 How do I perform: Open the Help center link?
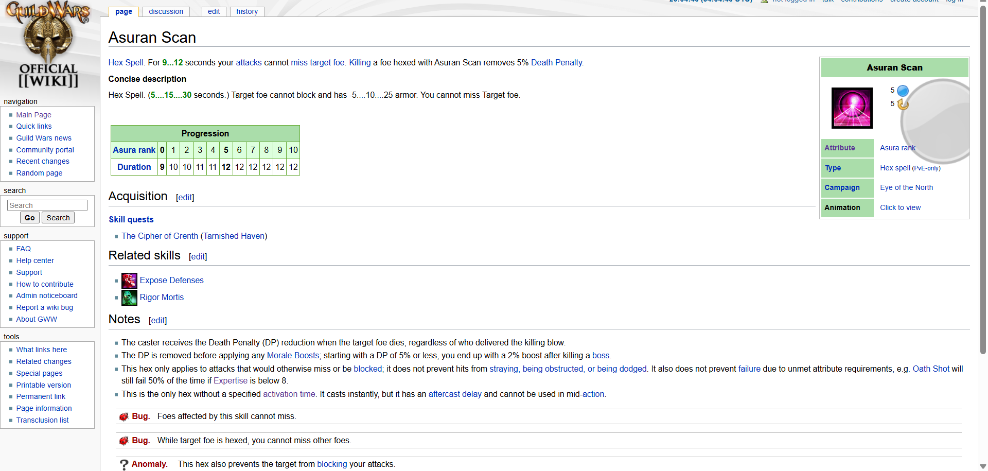pyautogui.click(x=35, y=260)
